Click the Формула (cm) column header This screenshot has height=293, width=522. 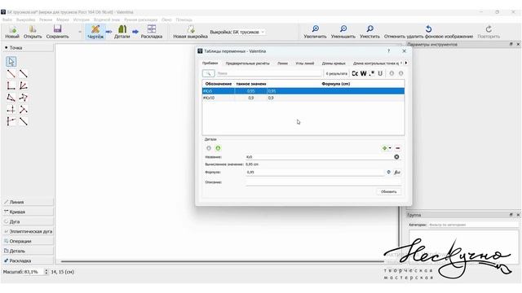[335, 84]
